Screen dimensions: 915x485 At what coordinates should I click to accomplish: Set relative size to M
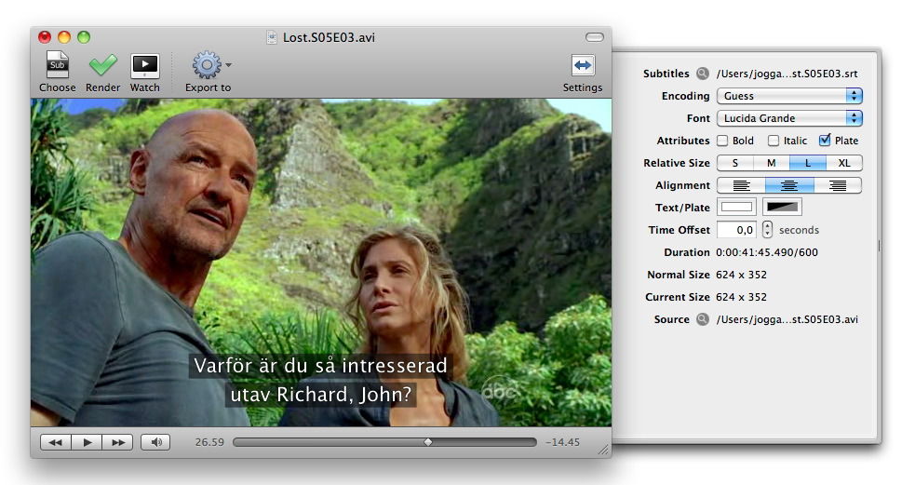pyautogui.click(x=772, y=163)
